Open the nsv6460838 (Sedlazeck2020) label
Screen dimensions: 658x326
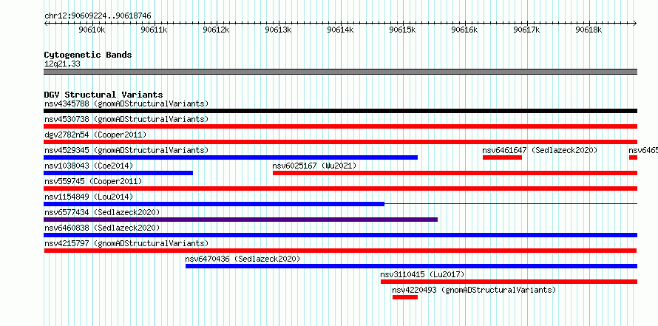click(x=102, y=228)
